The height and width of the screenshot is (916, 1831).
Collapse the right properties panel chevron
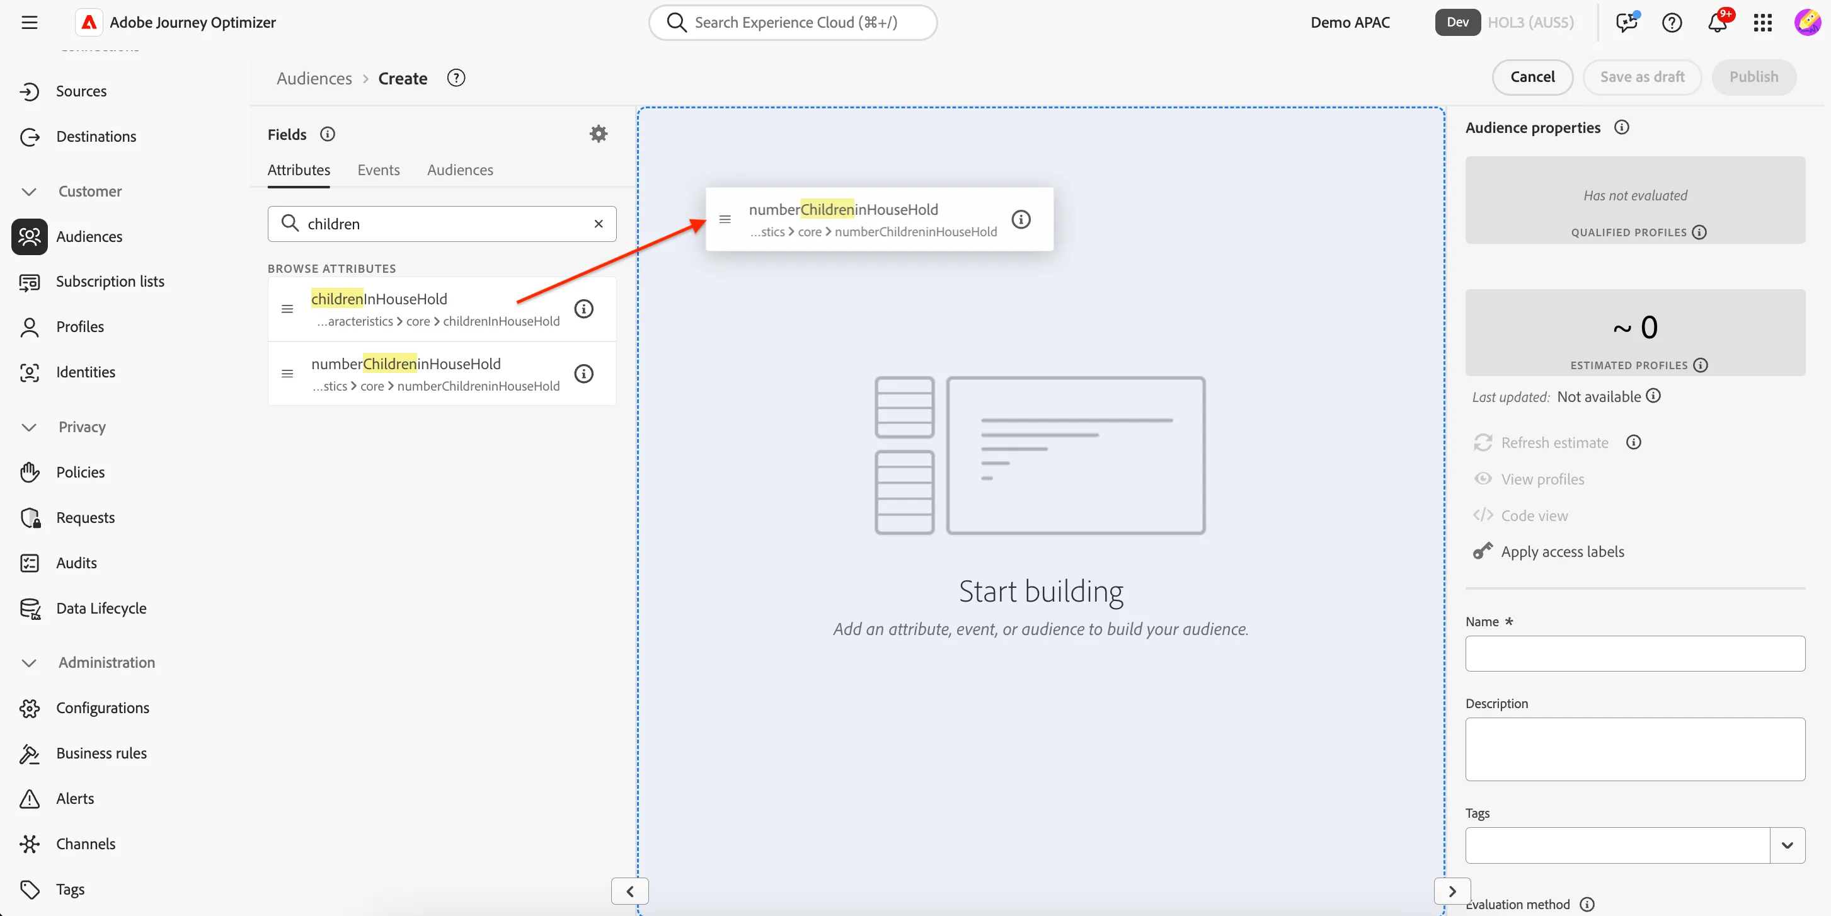1452,891
